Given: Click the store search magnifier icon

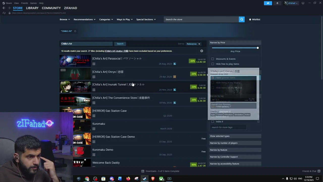Looking at the screenshot, I should [242, 19].
